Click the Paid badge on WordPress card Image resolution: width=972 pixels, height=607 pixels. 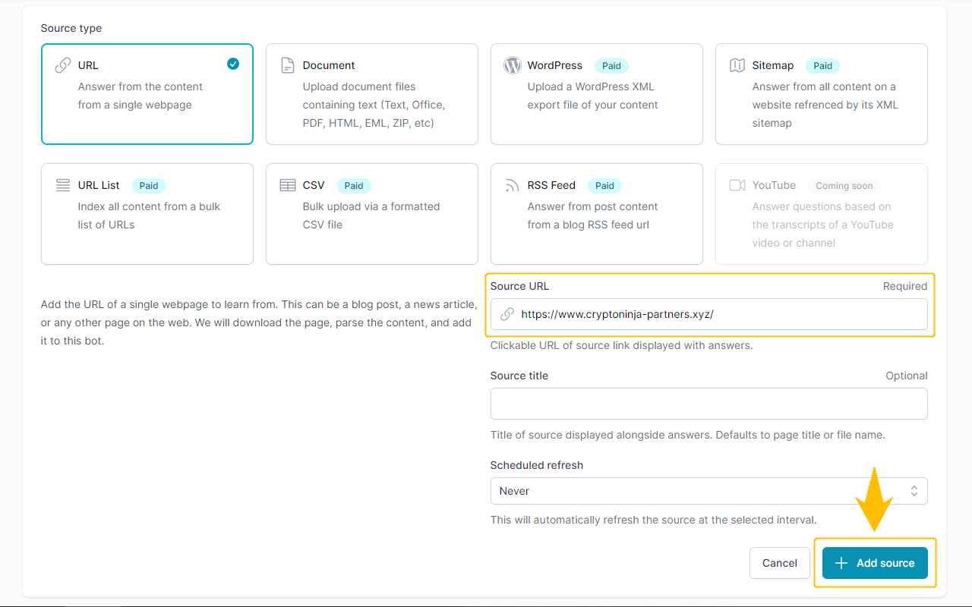(x=612, y=66)
